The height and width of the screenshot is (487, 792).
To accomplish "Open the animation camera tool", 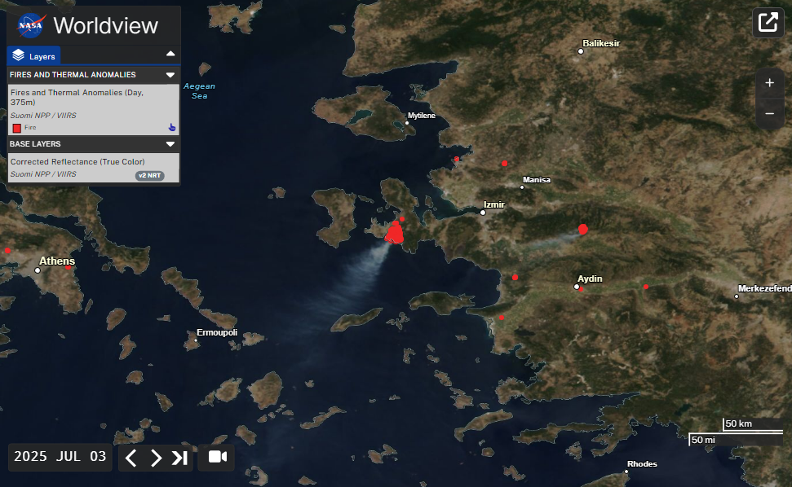I will click(x=217, y=457).
